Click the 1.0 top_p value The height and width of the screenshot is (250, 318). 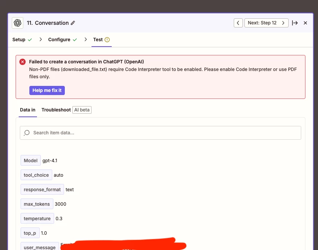coord(44,233)
